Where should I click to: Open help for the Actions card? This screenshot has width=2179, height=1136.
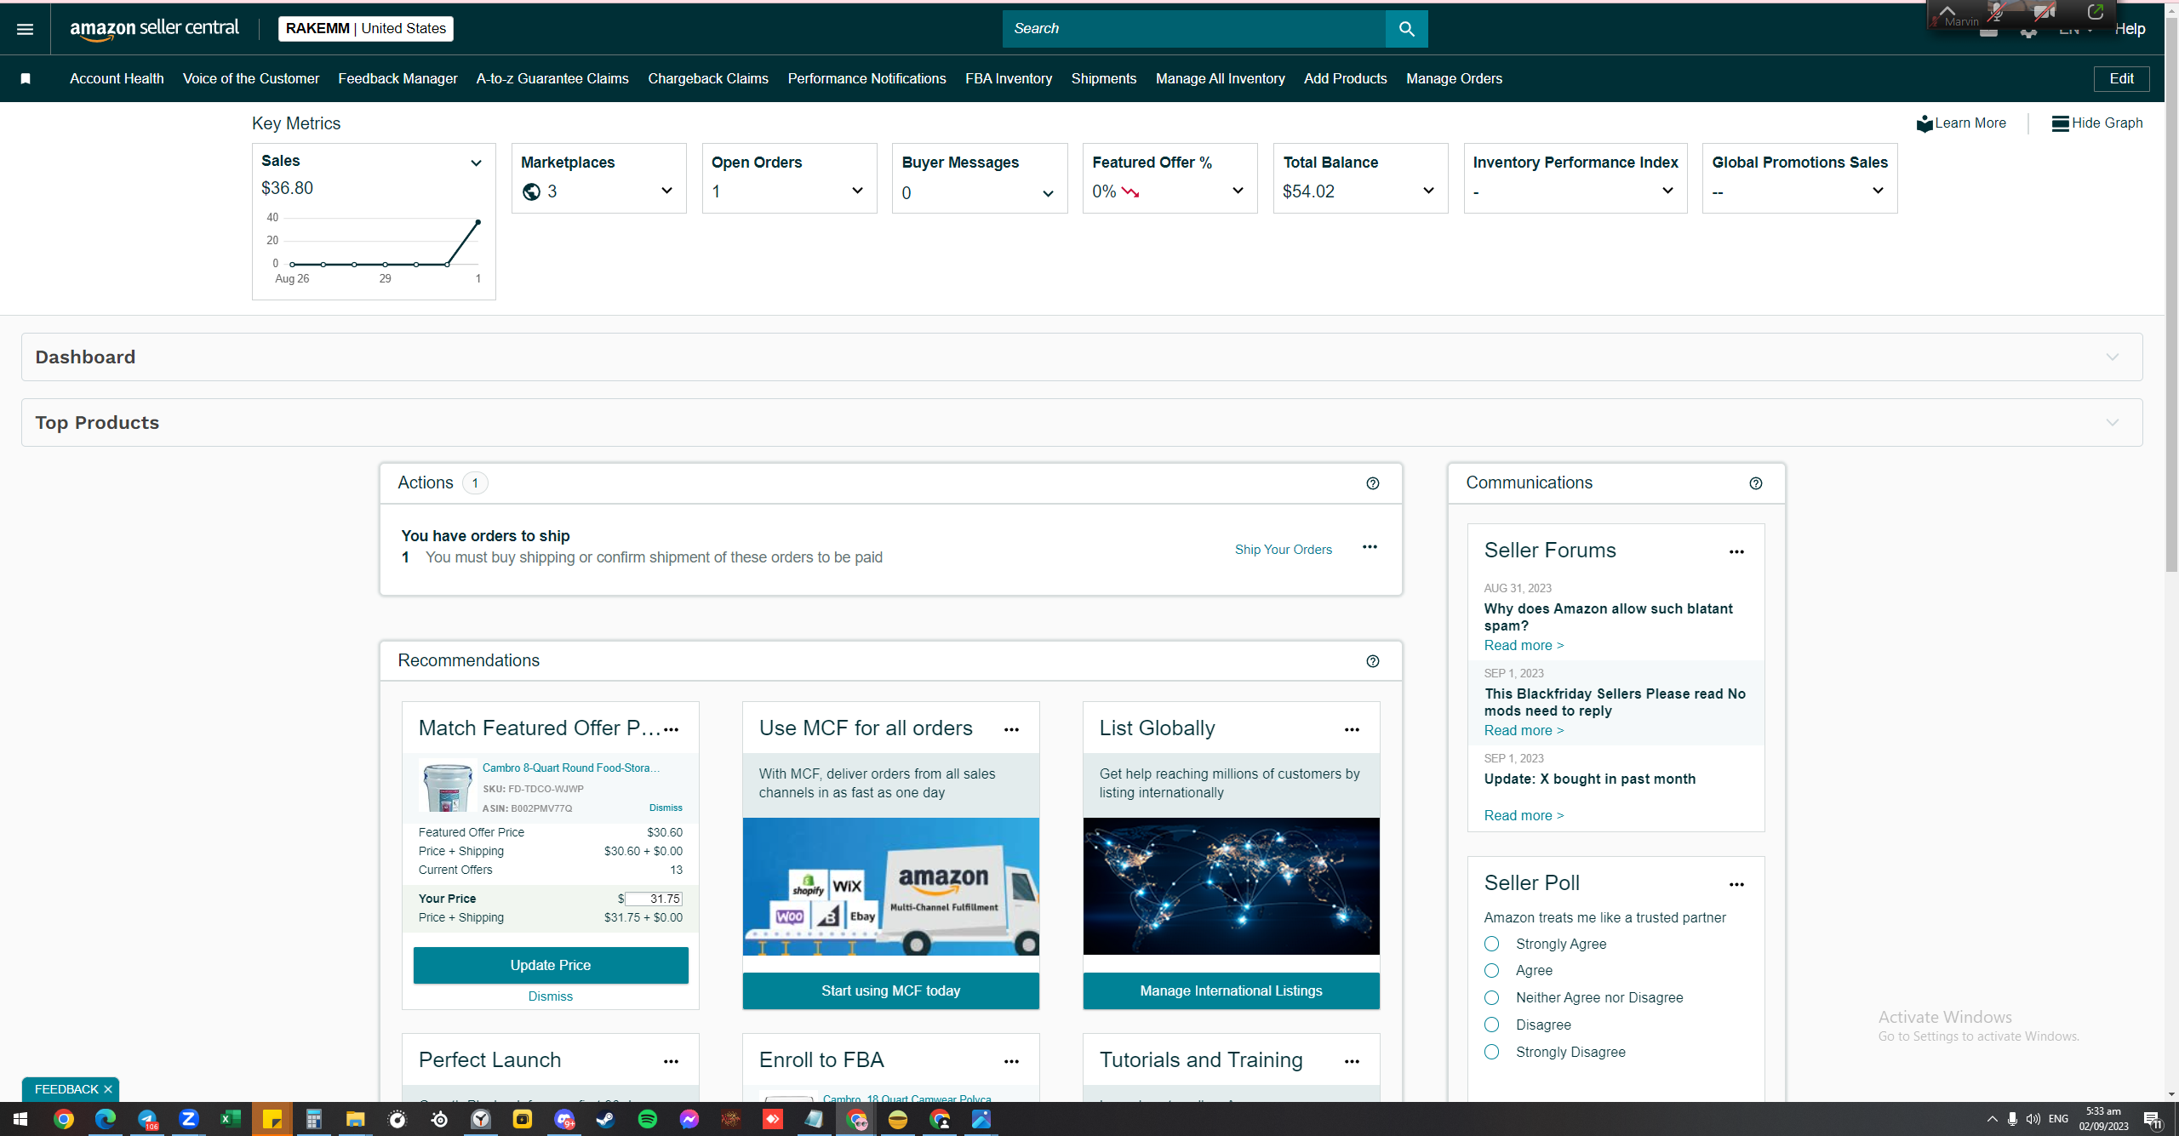point(1372,483)
